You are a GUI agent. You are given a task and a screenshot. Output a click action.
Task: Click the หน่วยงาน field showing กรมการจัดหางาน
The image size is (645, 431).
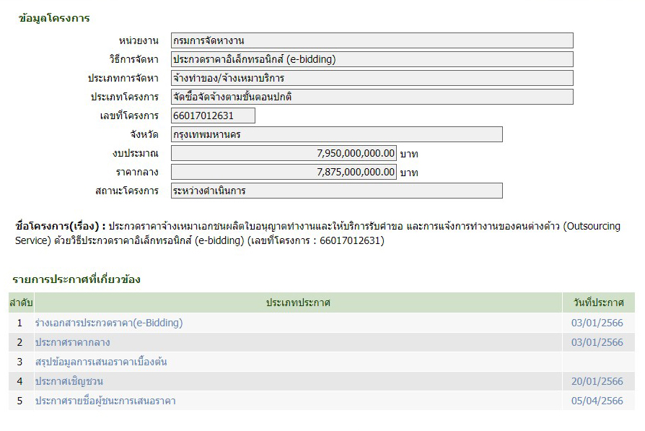(372, 40)
